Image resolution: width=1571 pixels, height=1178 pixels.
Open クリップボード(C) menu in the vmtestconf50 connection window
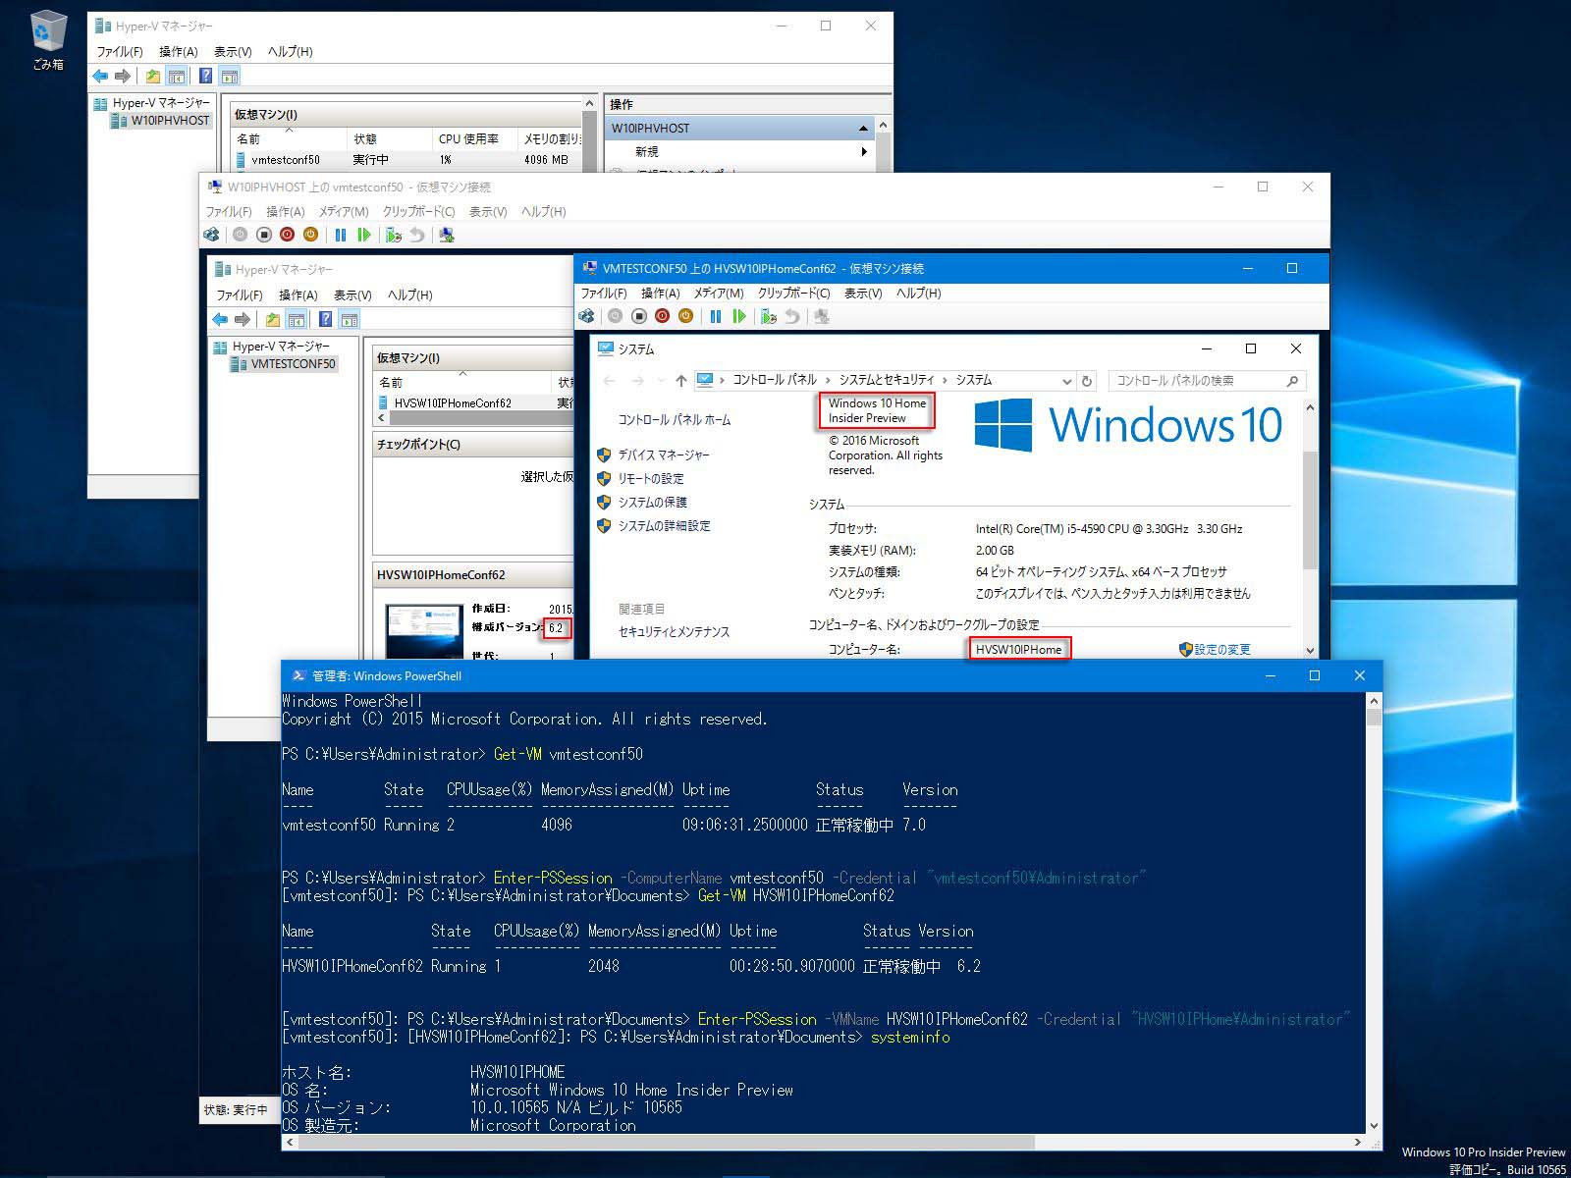[x=419, y=212]
